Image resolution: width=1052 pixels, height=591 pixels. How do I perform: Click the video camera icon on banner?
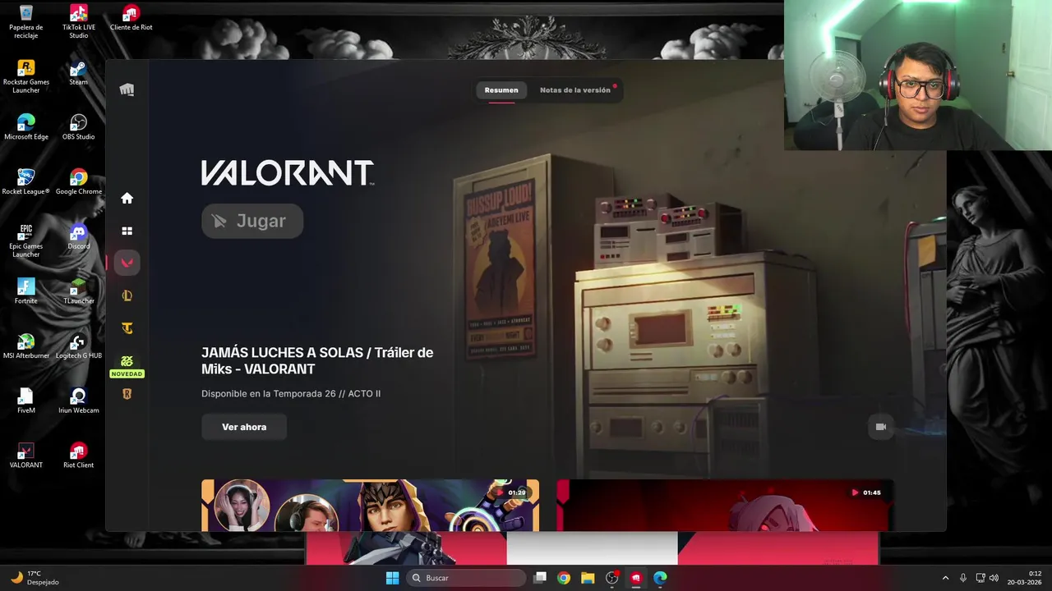(x=880, y=427)
